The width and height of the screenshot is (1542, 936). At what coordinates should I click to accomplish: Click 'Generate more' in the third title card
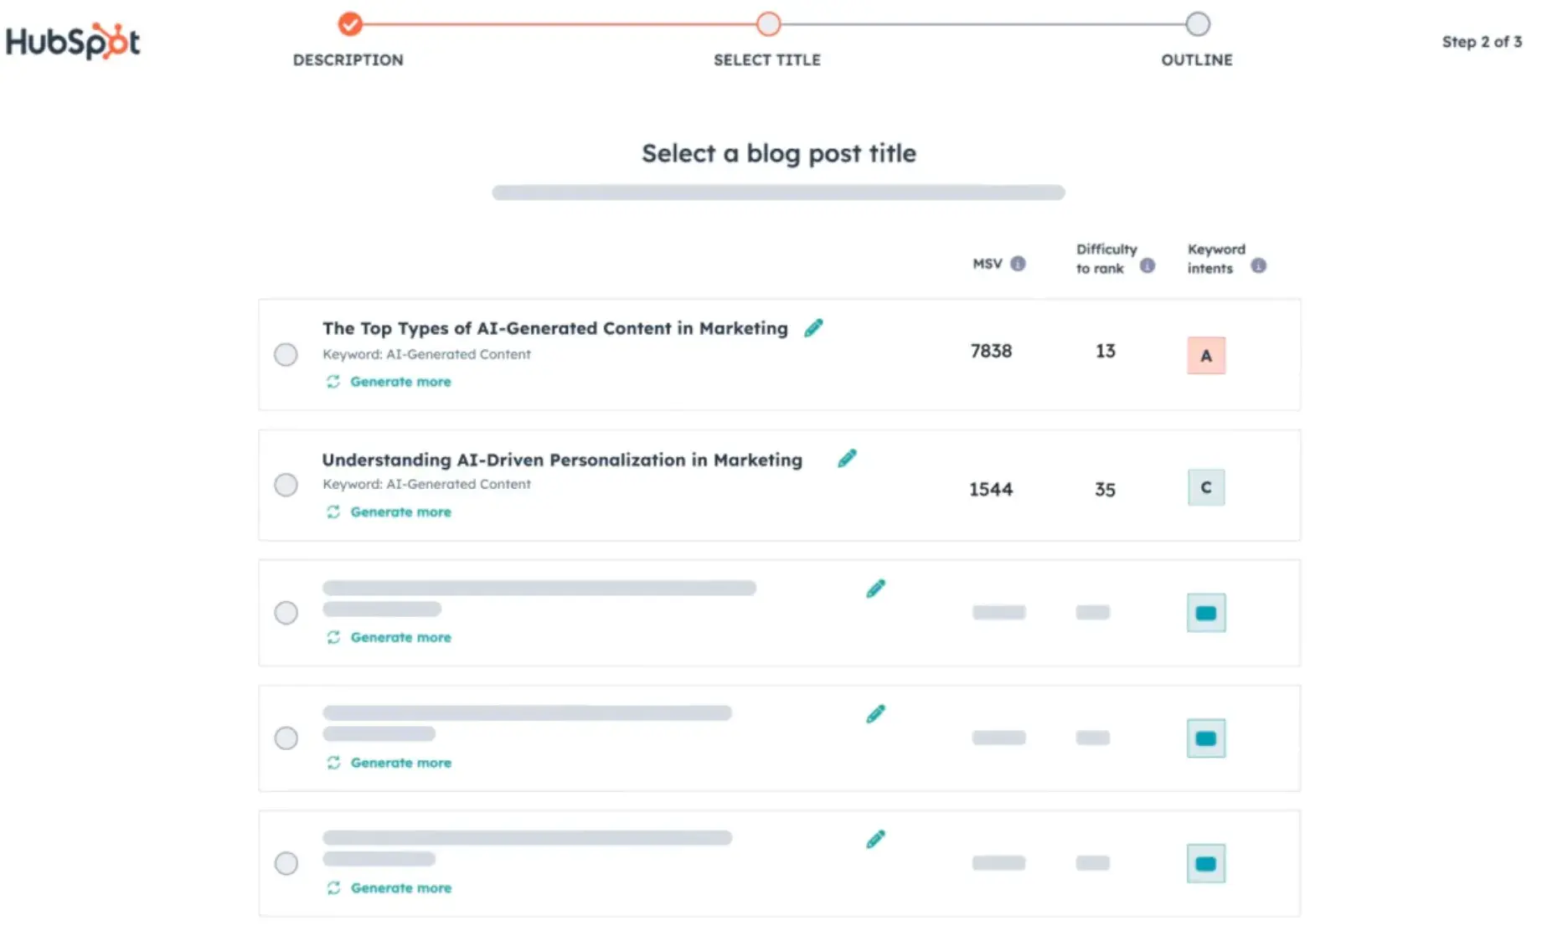pos(400,637)
